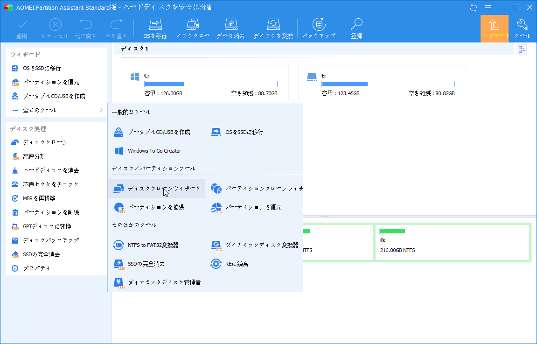Viewport: 537px width, 344px height.
Task: Click the 適用 (Apply) toolbar button
Action: (21, 29)
